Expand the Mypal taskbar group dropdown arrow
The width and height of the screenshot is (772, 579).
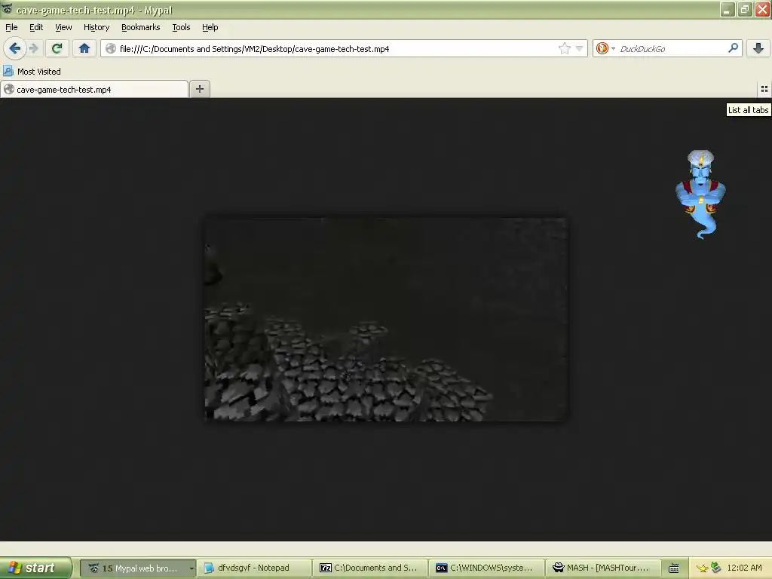click(191, 568)
